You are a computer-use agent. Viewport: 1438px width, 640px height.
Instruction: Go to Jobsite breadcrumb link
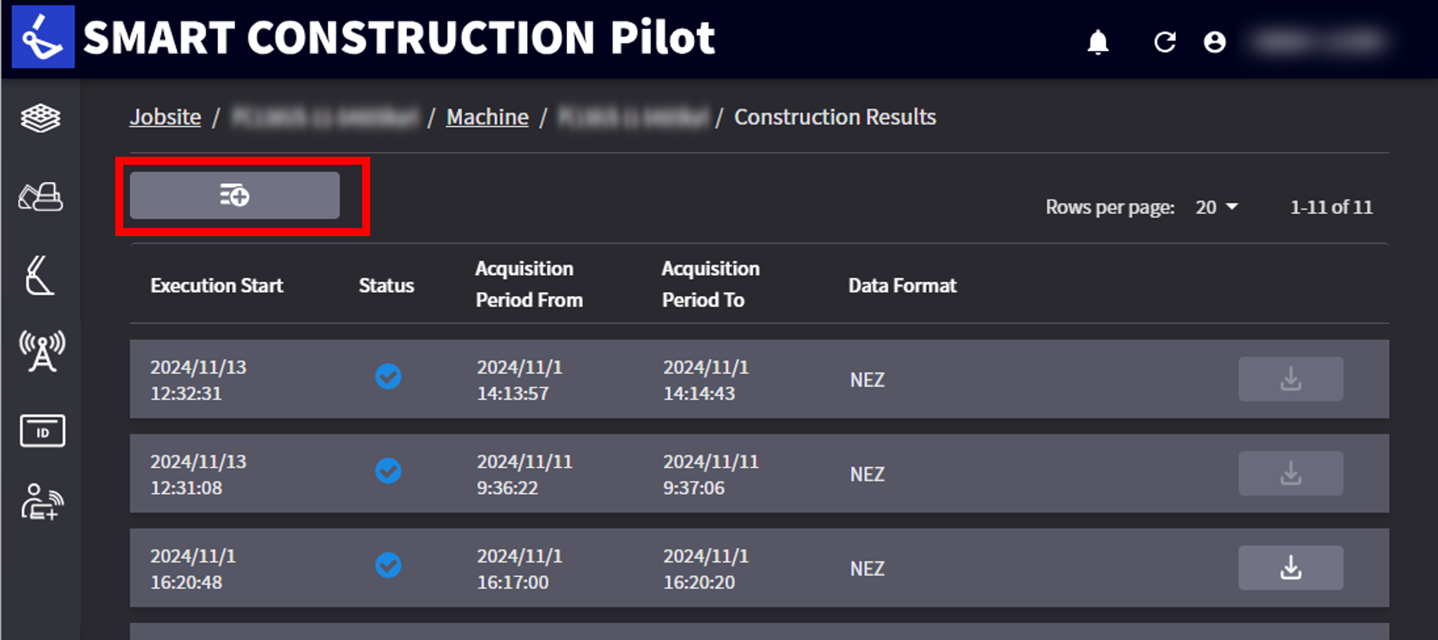165,117
